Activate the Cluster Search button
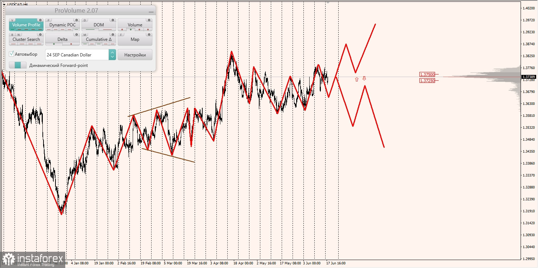The height and width of the screenshot is (268, 538). click(x=26, y=39)
